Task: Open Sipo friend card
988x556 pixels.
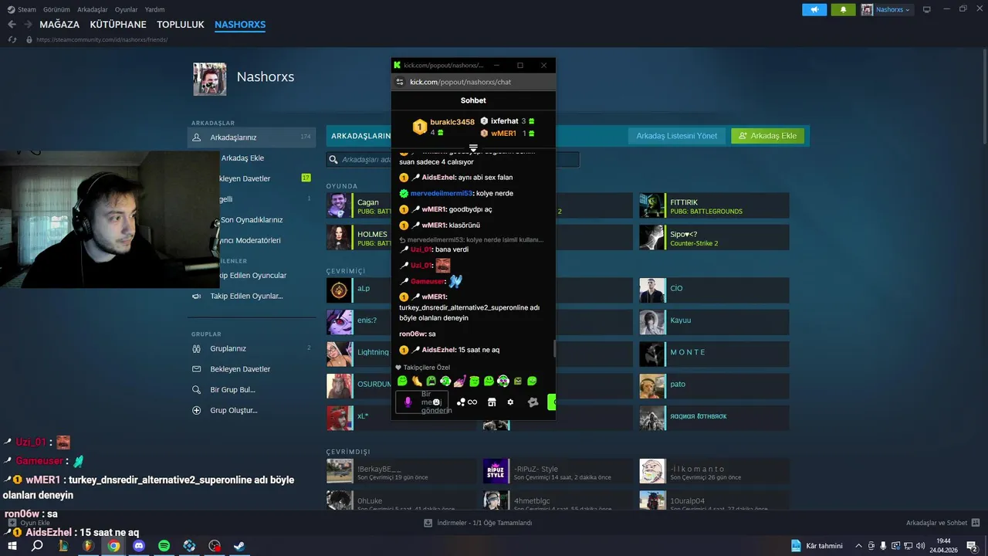Action: (714, 238)
